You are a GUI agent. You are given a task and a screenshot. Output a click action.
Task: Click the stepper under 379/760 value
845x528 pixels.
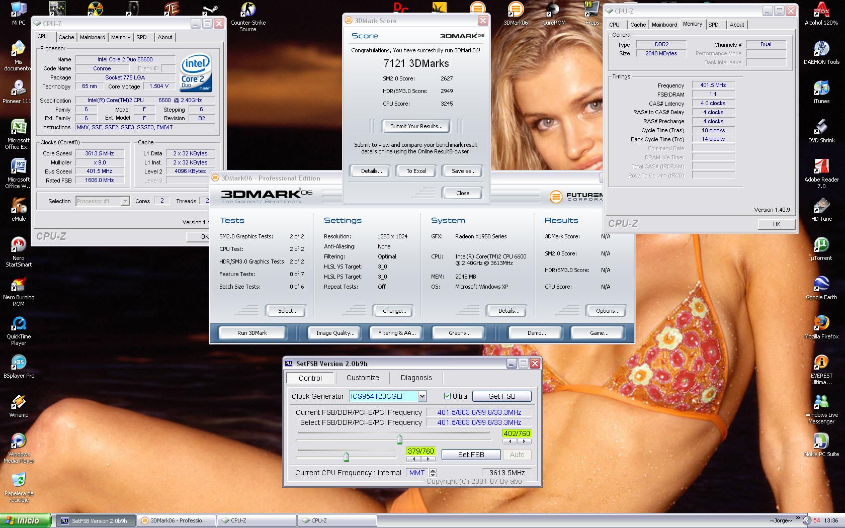click(420, 459)
